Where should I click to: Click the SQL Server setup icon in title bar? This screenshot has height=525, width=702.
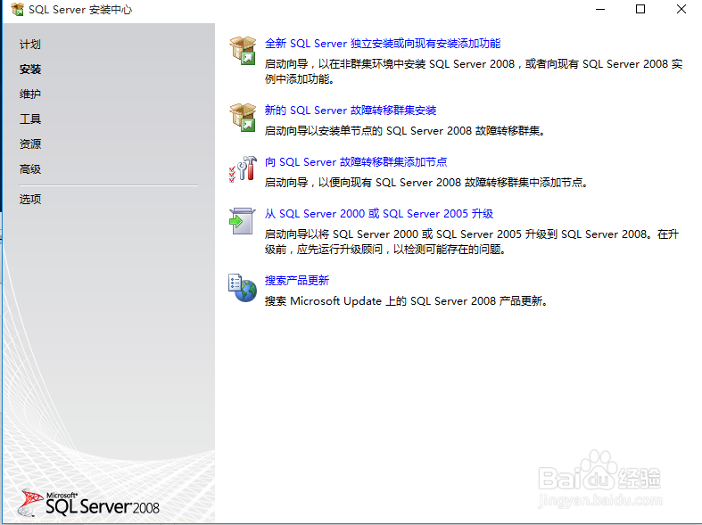pos(17,10)
